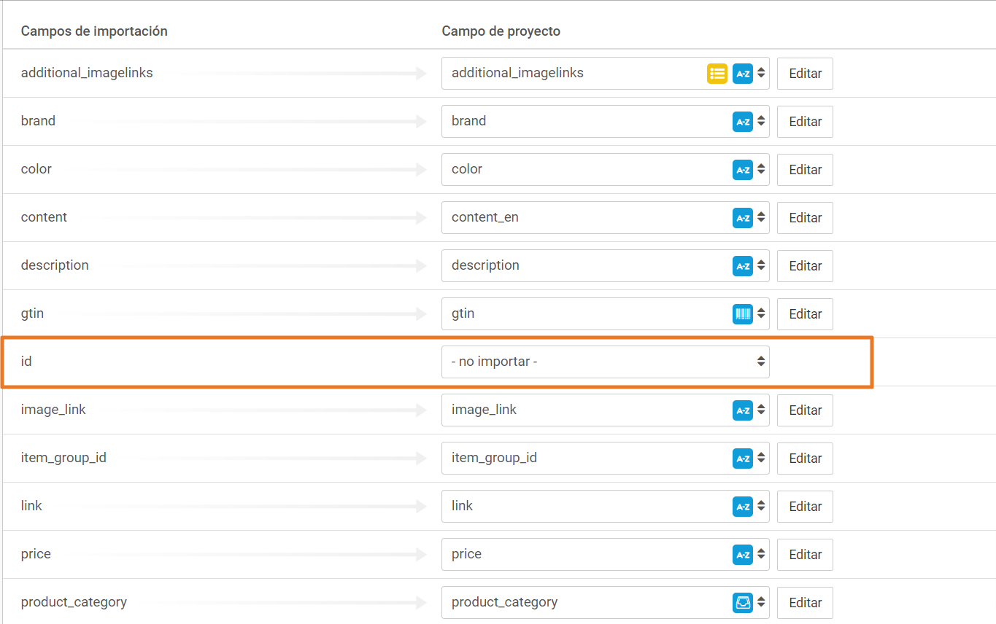Click the A-Z icon in the item_group_id field
The image size is (996, 624).
coord(743,459)
